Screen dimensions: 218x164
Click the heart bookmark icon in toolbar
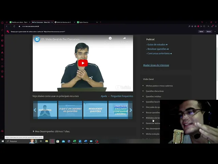pyautogui.click(x=204, y=26)
